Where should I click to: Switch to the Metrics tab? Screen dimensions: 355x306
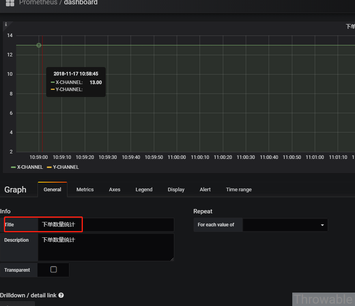coord(85,190)
